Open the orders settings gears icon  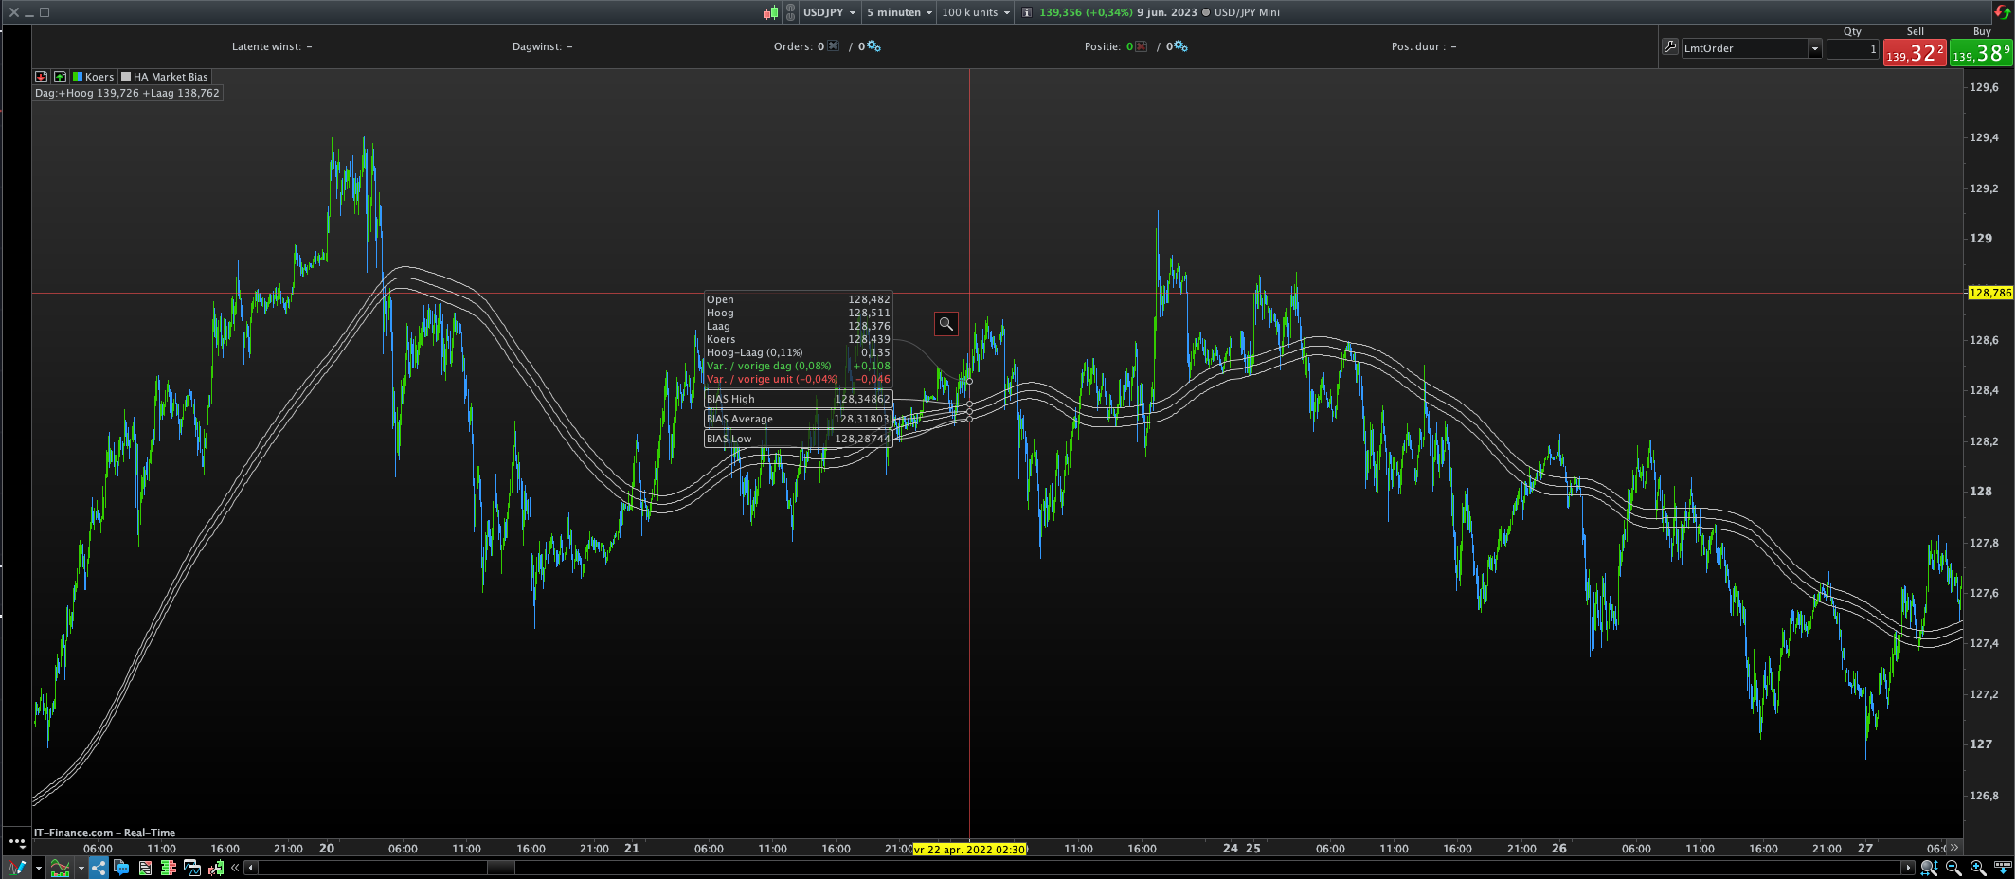(x=873, y=45)
